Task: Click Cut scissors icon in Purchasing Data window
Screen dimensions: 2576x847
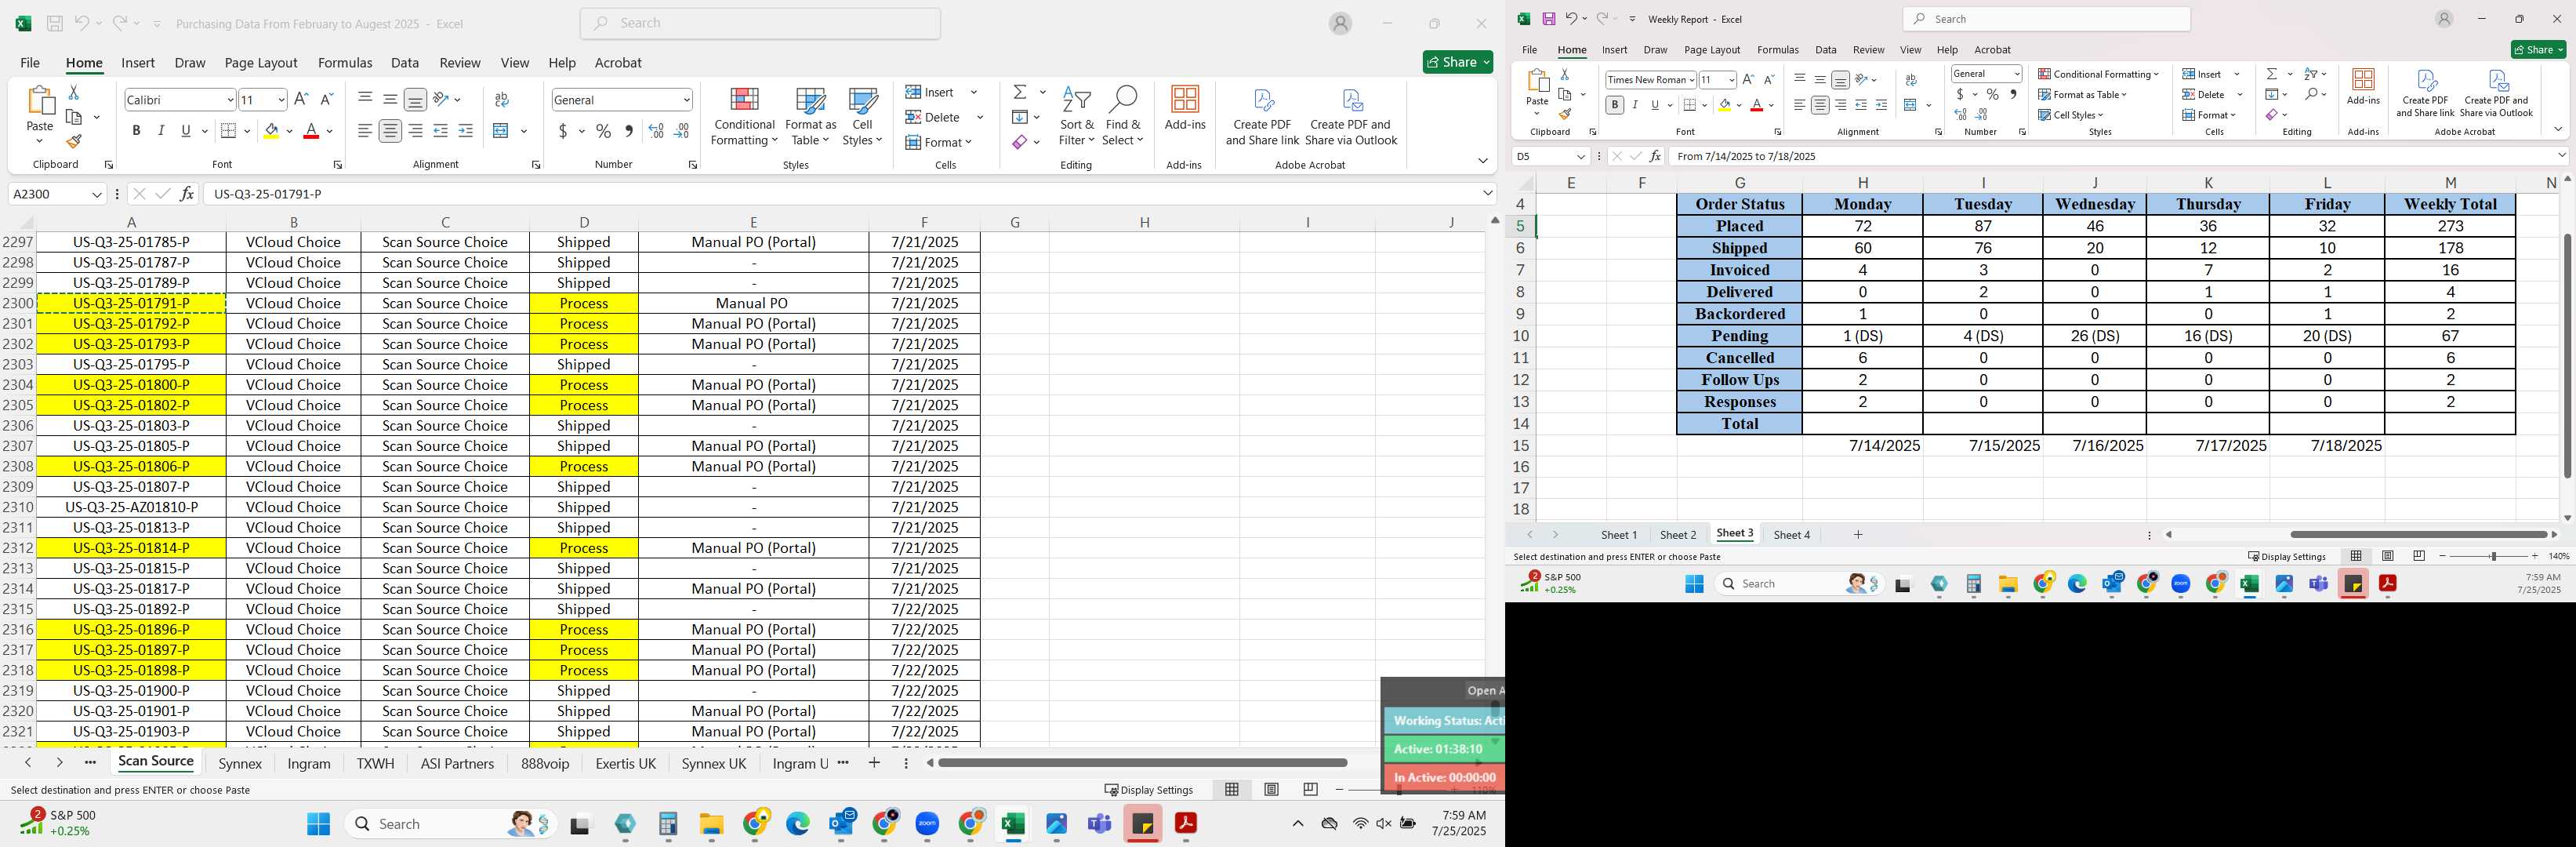Action: pos(73,92)
